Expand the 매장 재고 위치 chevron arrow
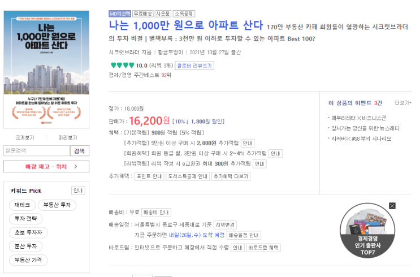This screenshot has height=277, width=420. tap(76, 167)
